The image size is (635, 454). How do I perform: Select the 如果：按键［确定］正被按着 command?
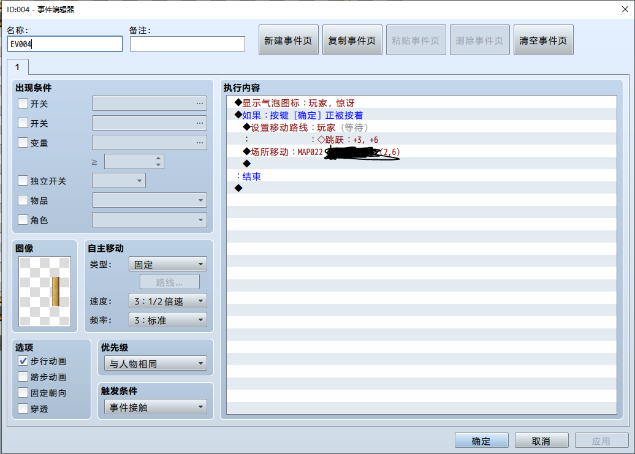pyautogui.click(x=422, y=115)
